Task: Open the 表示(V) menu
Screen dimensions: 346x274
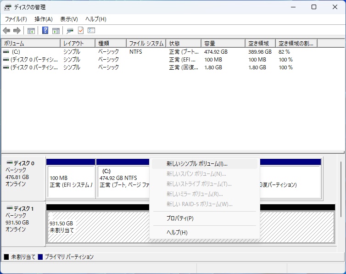Action: (69, 19)
